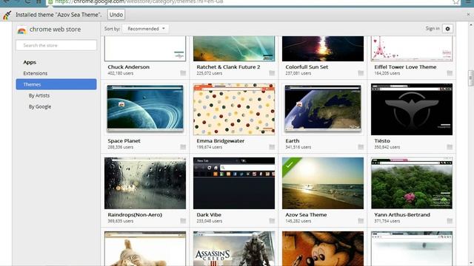Open Ratchet & Clank Future 2 thumbnail
474x266 pixels.
tap(234, 49)
